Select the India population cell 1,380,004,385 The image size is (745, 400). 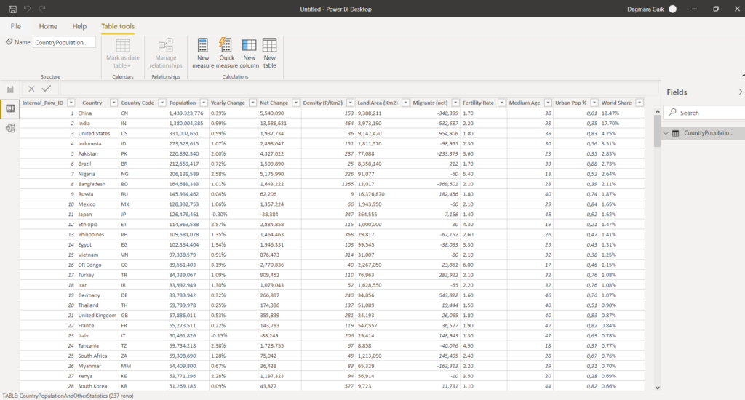tap(188, 124)
